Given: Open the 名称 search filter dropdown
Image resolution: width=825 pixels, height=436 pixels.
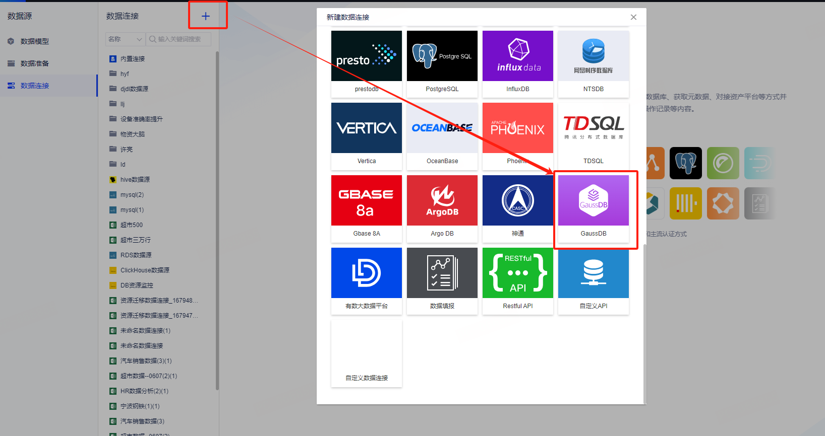Looking at the screenshot, I should point(125,39).
